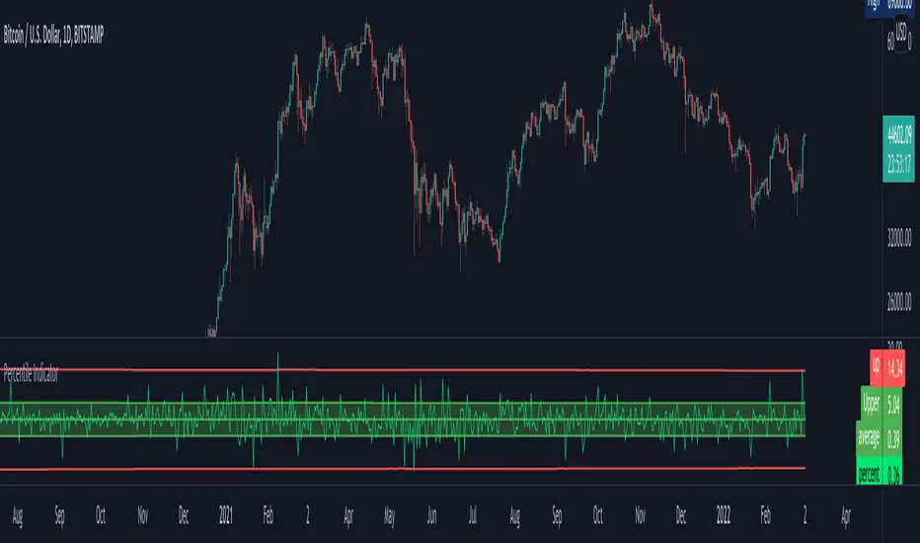
Task: Click the Feb label right after 2021
Action: pos(268,515)
